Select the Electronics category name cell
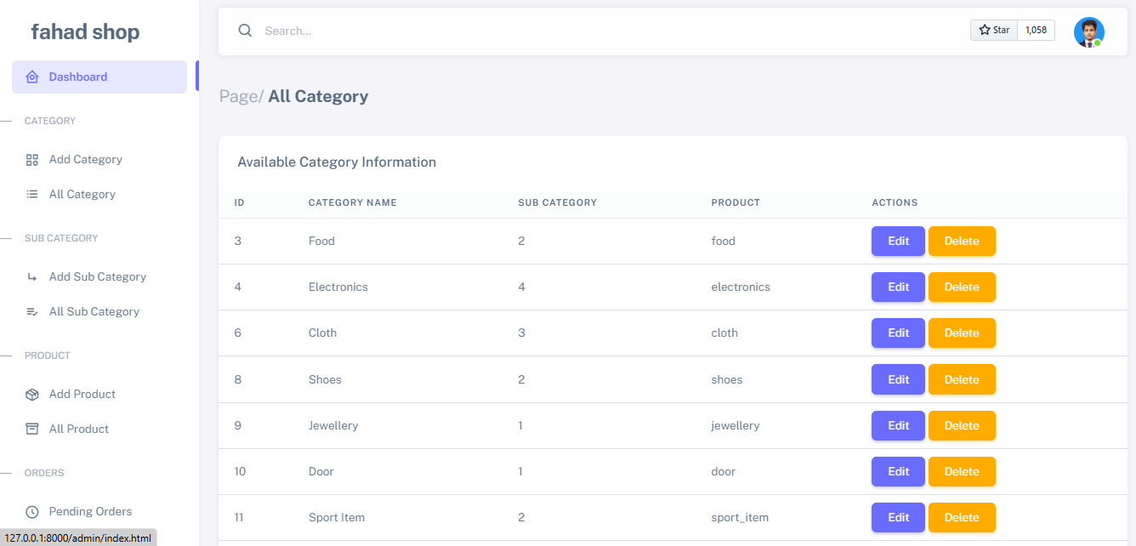Image resolution: width=1136 pixels, height=546 pixels. coord(338,287)
